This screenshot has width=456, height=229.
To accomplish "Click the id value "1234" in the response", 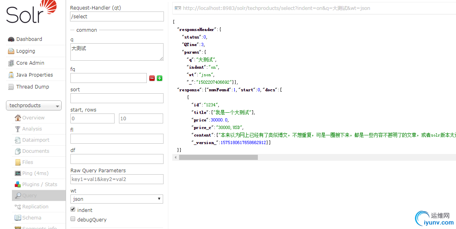I will point(211,105).
